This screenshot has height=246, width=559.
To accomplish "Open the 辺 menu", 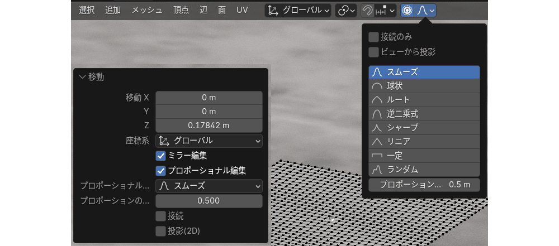I will [203, 10].
